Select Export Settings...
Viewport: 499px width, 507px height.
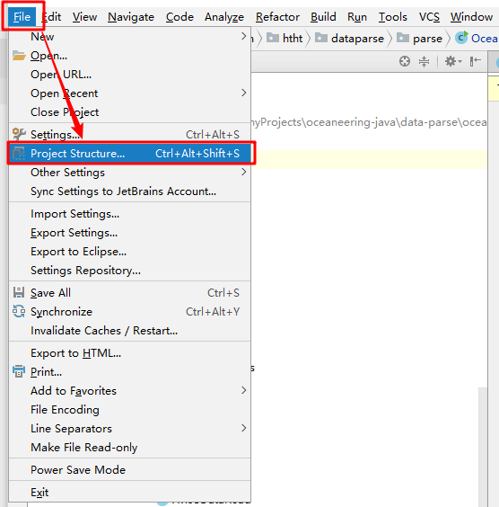pyautogui.click(x=129, y=233)
